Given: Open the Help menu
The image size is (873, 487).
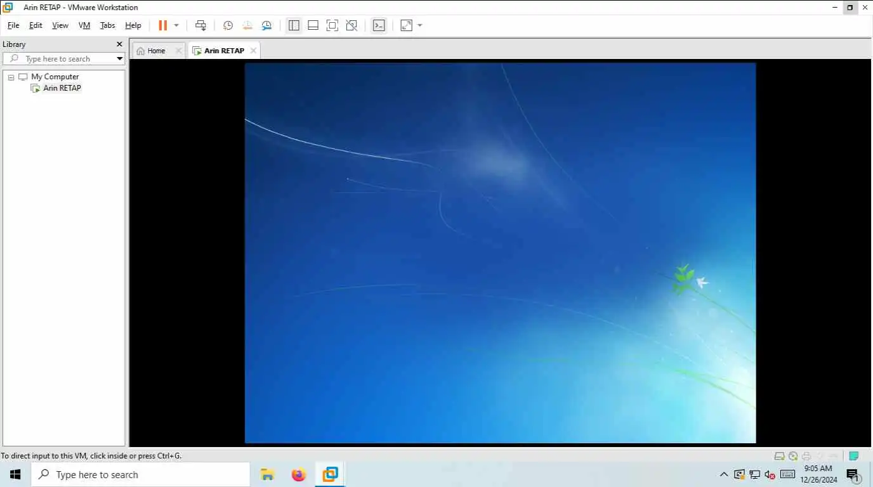Looking at the screenshot, I should 133,25.
